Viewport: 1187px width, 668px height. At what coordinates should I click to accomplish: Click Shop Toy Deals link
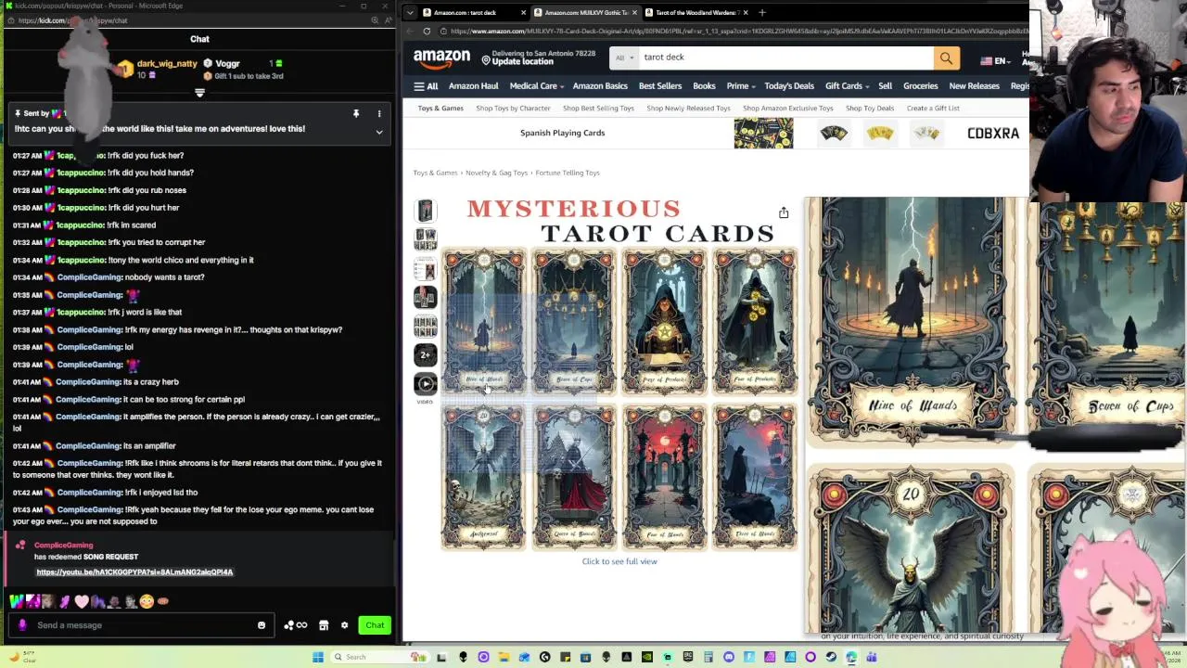(870, 109)
